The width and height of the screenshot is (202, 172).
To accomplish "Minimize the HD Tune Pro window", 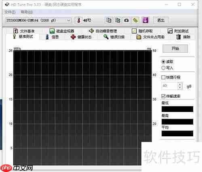I will 166,4.
